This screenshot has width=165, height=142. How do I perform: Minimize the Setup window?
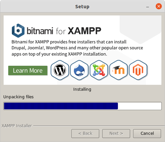148,7
